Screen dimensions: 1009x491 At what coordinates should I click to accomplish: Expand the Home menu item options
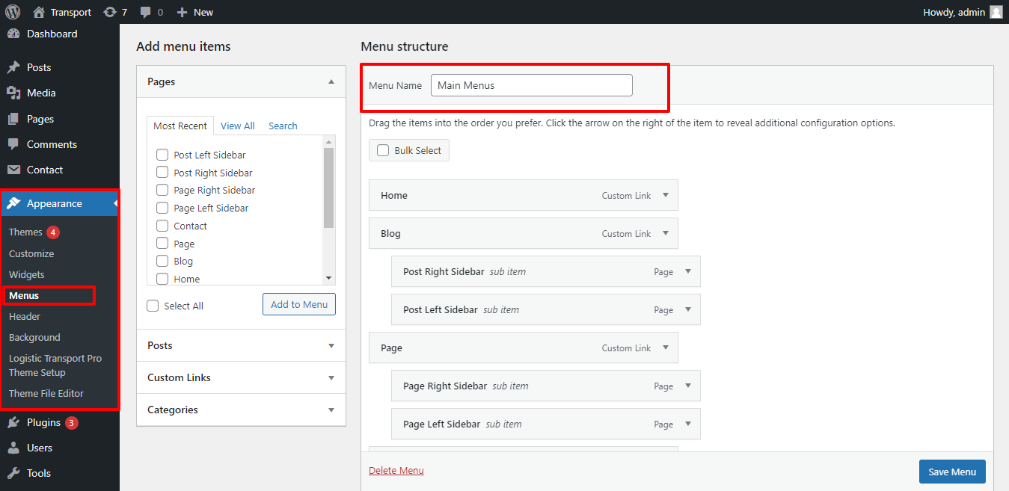665,195
